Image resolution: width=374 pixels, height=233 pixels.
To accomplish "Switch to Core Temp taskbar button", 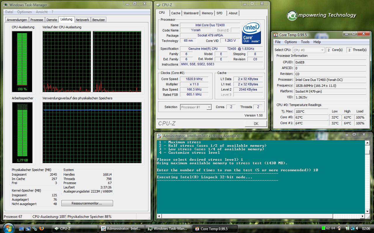I will (x=216, y=229).
